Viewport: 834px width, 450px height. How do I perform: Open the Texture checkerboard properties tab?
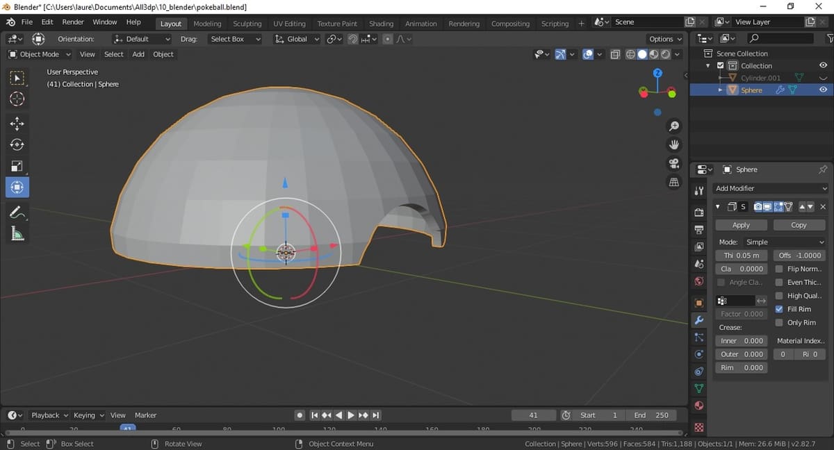pyautogui.click(x=699, y=426)
